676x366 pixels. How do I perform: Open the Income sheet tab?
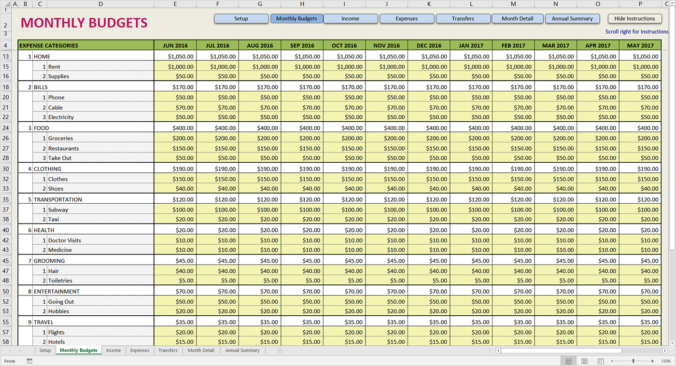click(113, 351)
